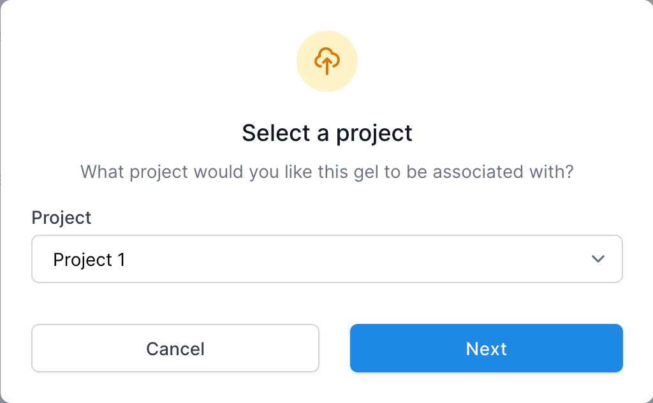Click the "Select a project" heading
Viewport: 653px width, 403px height.
[x=327, y=133]
